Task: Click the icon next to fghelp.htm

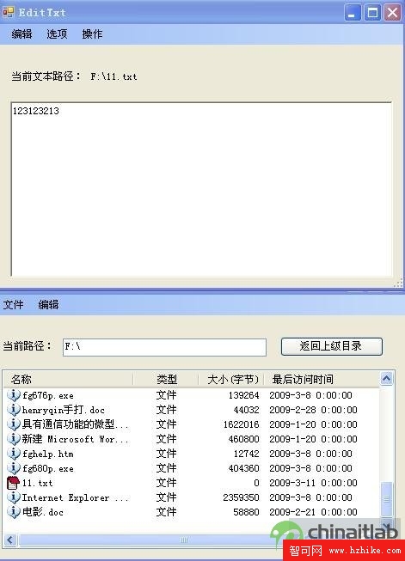Action: tap(13, 454)
